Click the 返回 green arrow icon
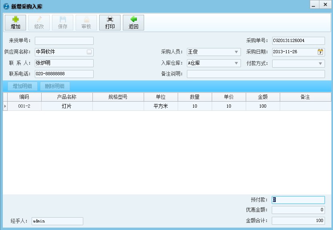The image size is (333, 230). click(133, 22)
